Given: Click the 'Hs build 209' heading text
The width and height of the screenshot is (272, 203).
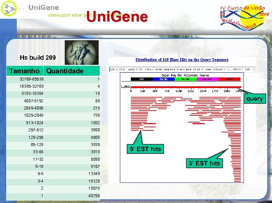Looking at the screenshot, I should tap(38, 58).
